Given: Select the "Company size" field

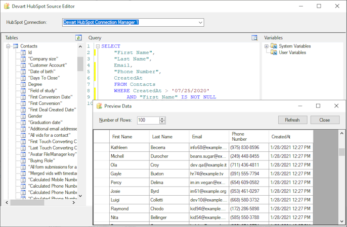Looking at the screenshot, I should click(42, 59).
